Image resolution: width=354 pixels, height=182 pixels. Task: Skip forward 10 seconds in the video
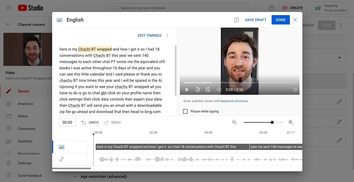[208, 90]
